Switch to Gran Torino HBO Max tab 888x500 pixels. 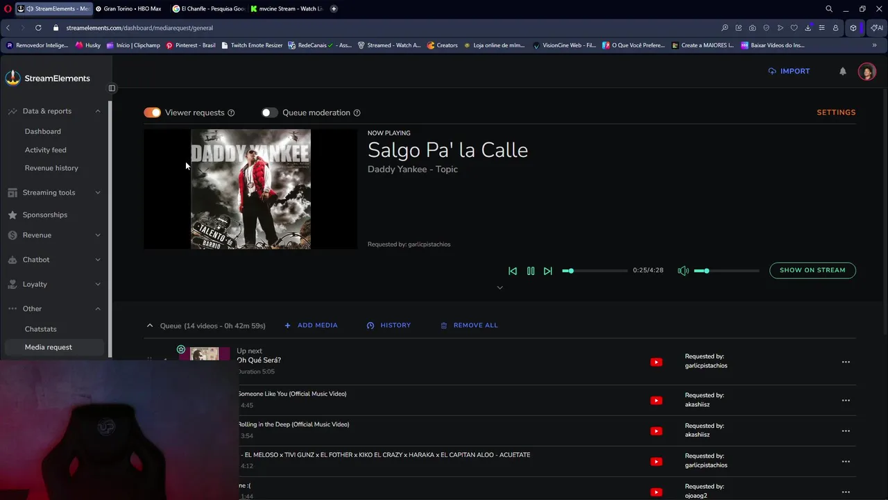(x=130, y=9)
